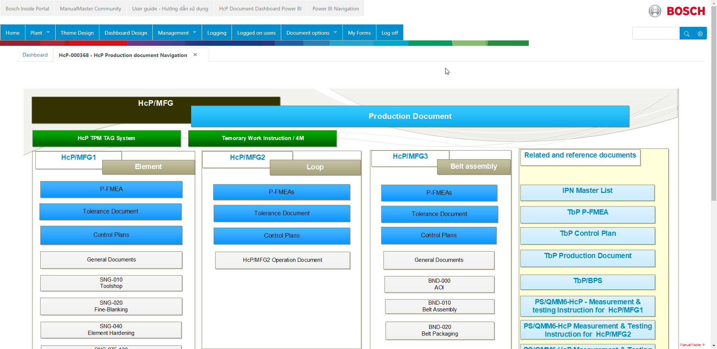Viewport: 717px width, 349px height.
Task: Click the Element header
Action: [x=148, y=167]
